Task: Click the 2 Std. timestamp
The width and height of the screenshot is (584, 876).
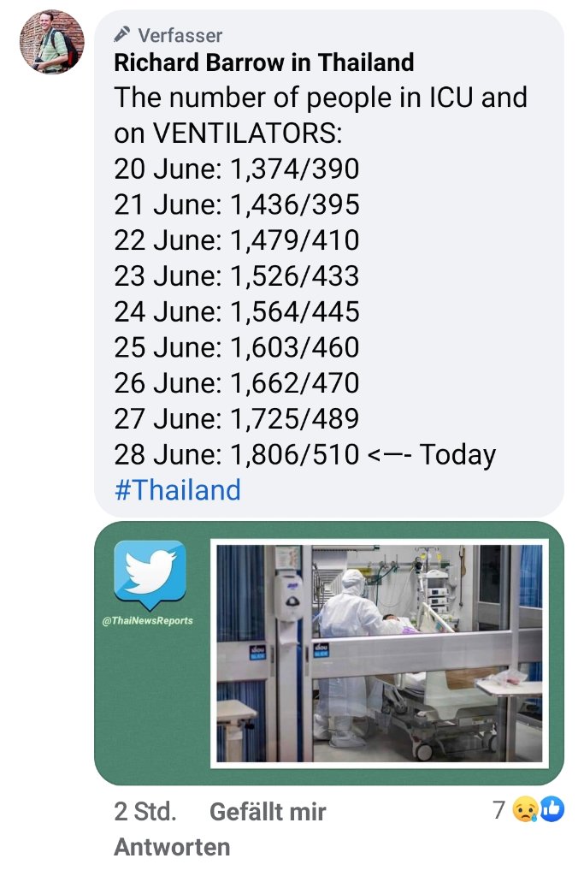Action: pyautogui.click(x=145, y=811)
